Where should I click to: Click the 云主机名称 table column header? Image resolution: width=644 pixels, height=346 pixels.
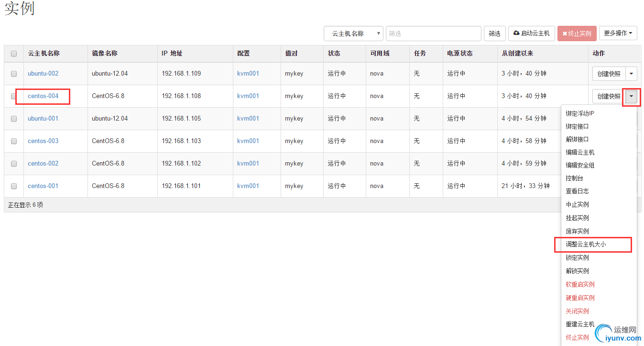coord(44,54)
